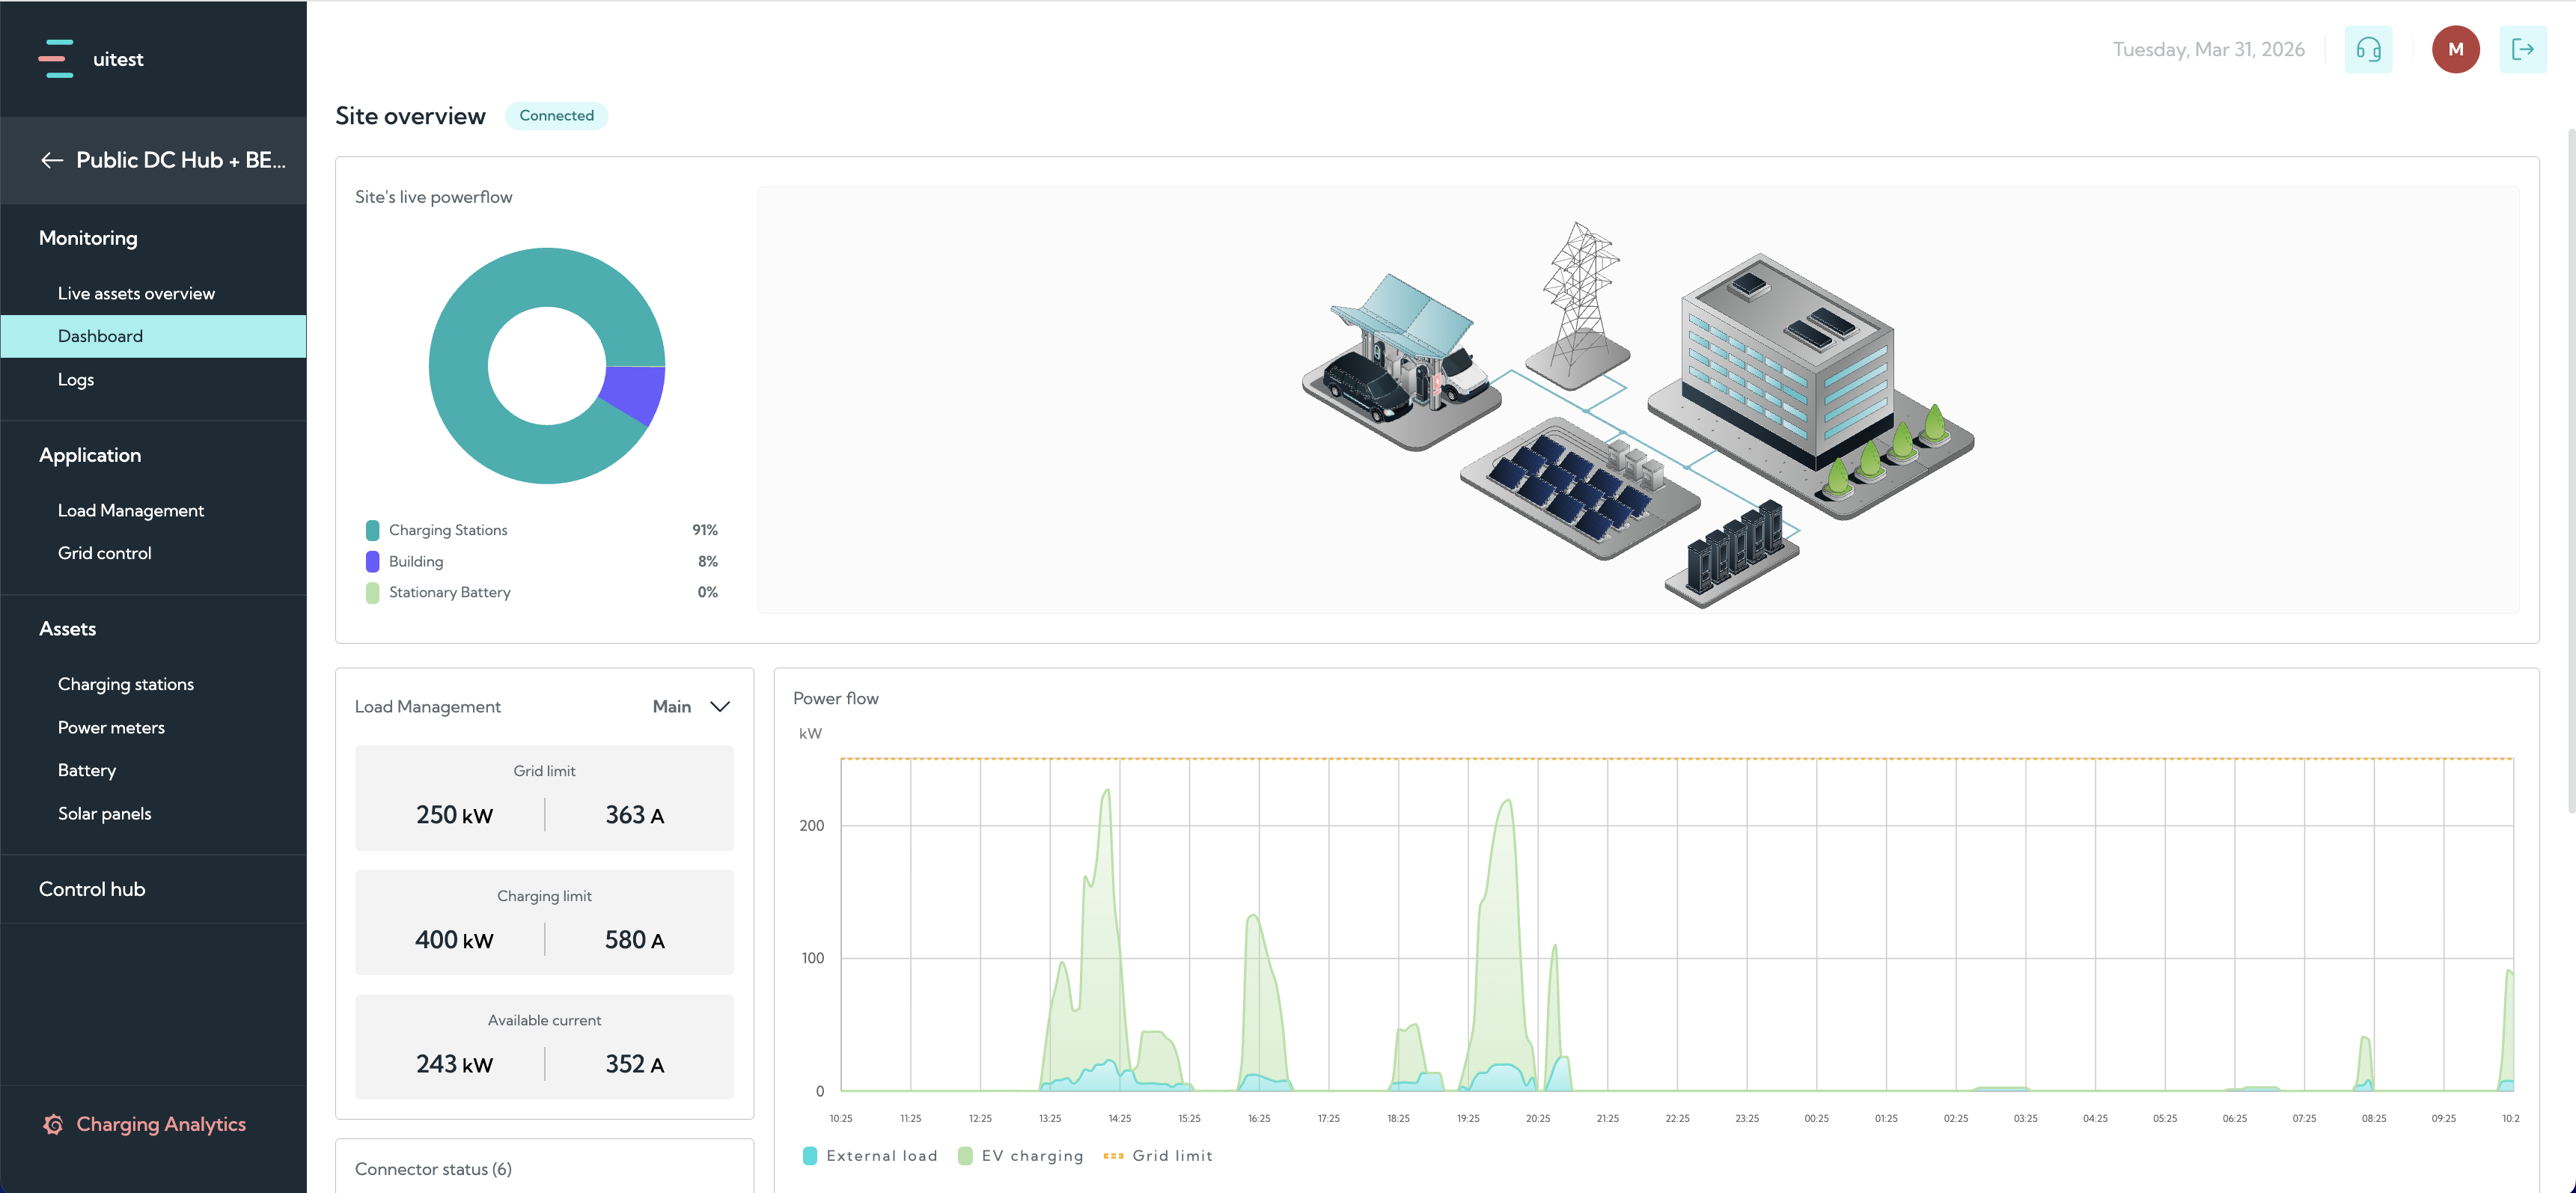Click the Charging Analytics gear icon
2576x1193 pixels.
click(x=53, y=1124)
